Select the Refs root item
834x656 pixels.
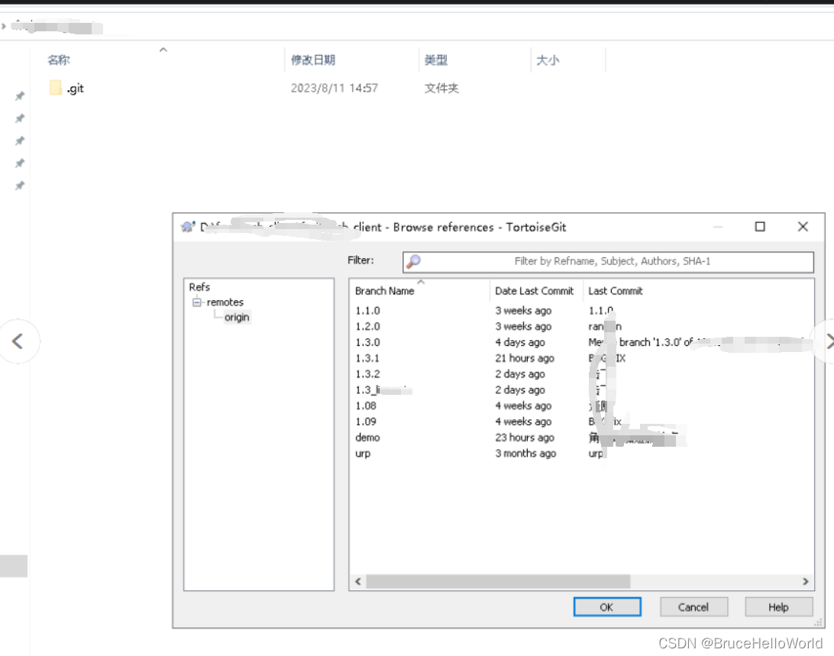click(199, 286)
